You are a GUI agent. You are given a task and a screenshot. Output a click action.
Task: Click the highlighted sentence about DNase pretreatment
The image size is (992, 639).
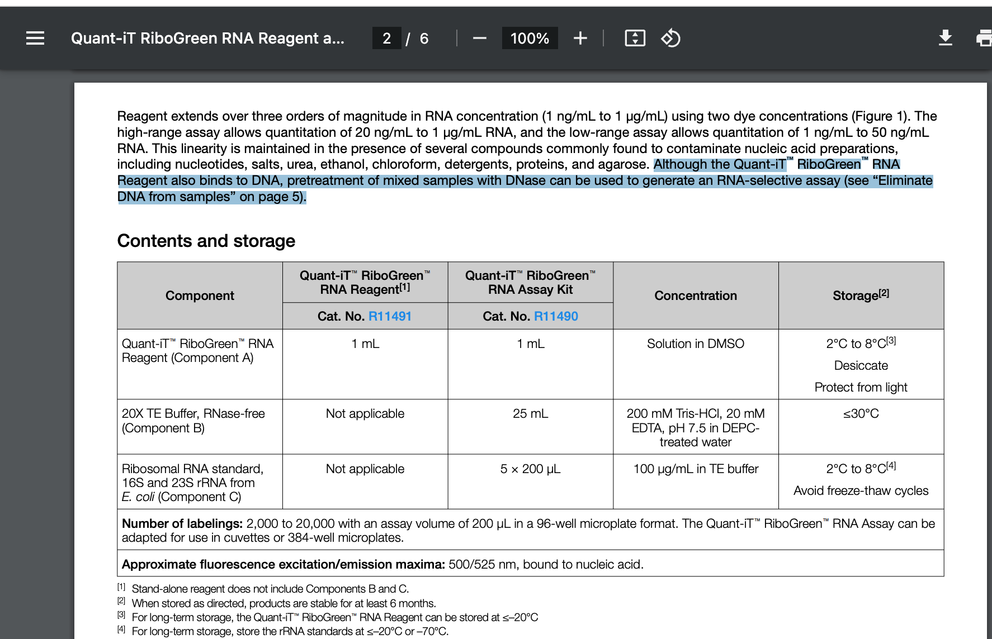click(525, 180)
